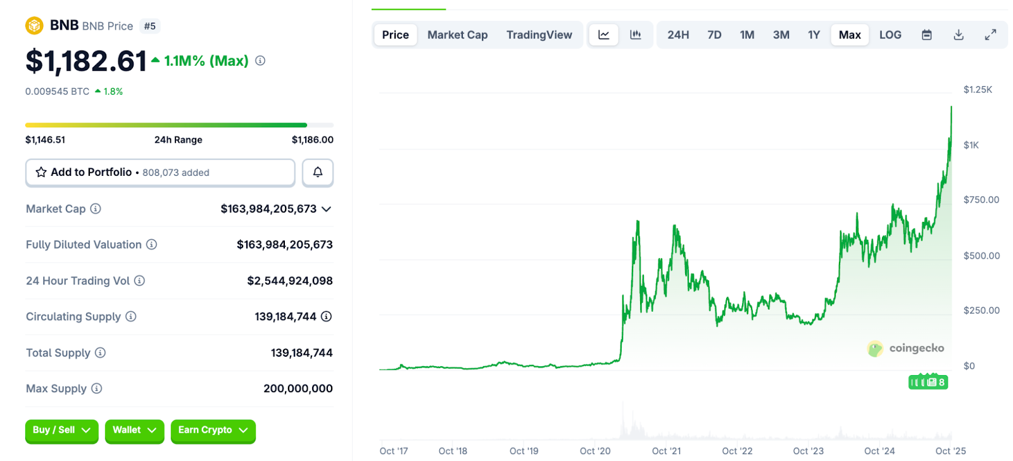Switch to the line chart view
This screenshot has height=461, width=1013.
tap(603, 35)
